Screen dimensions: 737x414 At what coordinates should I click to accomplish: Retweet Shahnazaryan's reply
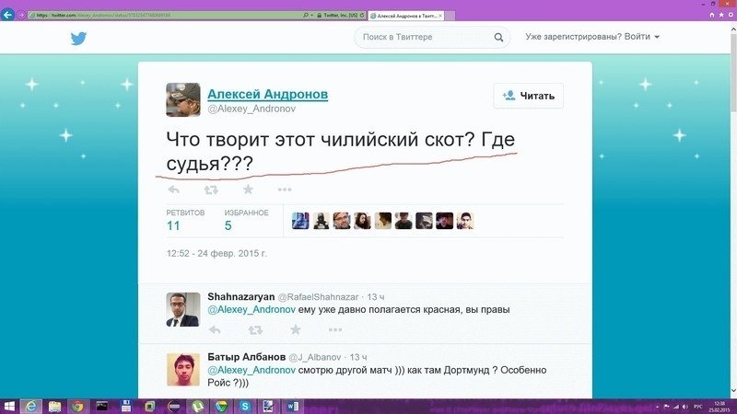click(255, 330)
